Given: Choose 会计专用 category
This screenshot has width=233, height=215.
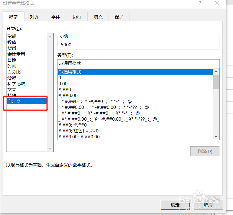Looking at the screenshot, I should point(27,54).
